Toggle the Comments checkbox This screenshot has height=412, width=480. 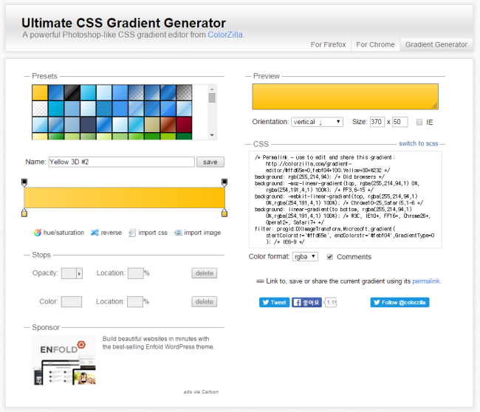tap(329, 257)
